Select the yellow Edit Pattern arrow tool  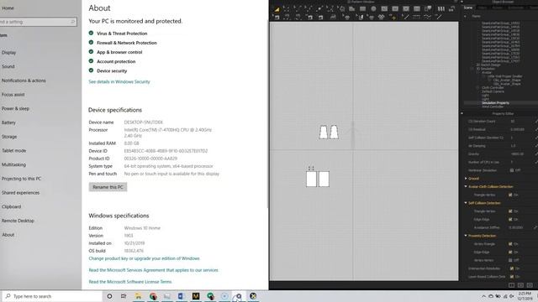277,9
